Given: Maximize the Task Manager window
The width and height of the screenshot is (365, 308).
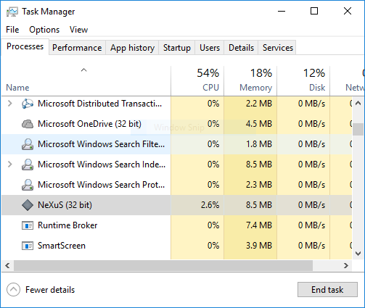Looking at the screenshot, I should (314, 11).
